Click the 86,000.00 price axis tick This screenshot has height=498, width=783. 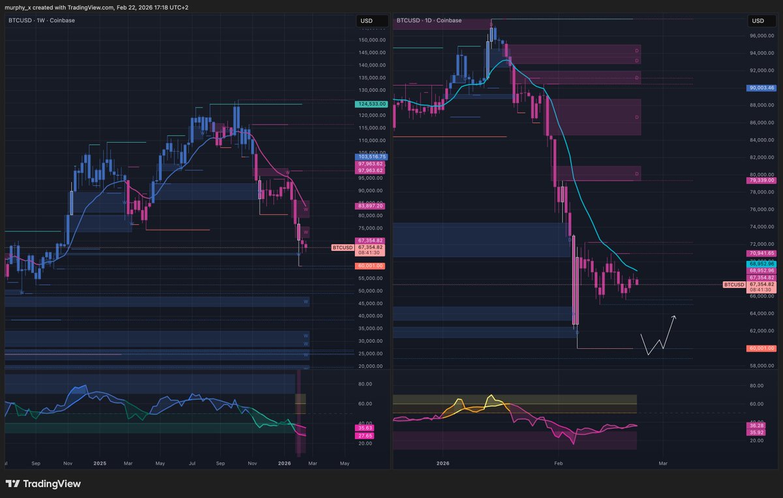coord(763,123)
